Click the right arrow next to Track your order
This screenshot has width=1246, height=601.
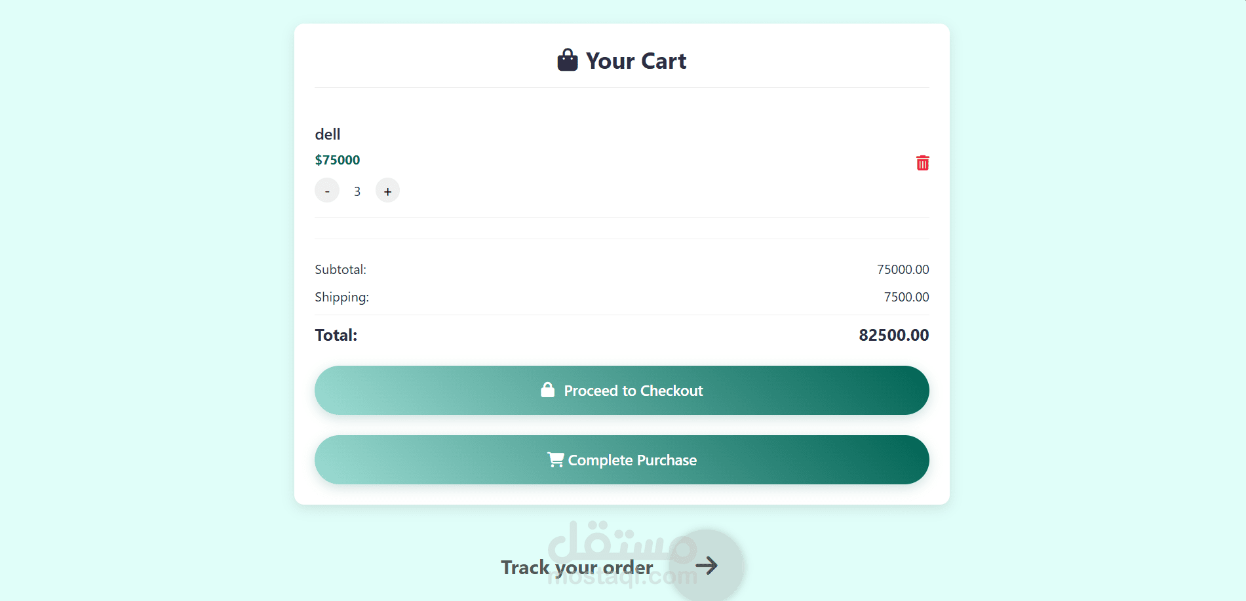(x=707, y=566)
